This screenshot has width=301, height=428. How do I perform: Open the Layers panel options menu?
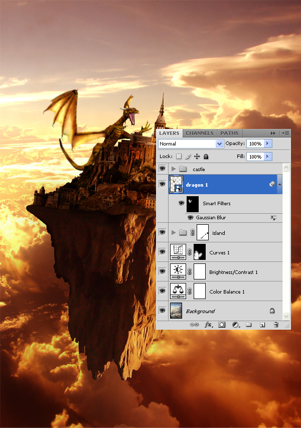click(x=285, y=133)
